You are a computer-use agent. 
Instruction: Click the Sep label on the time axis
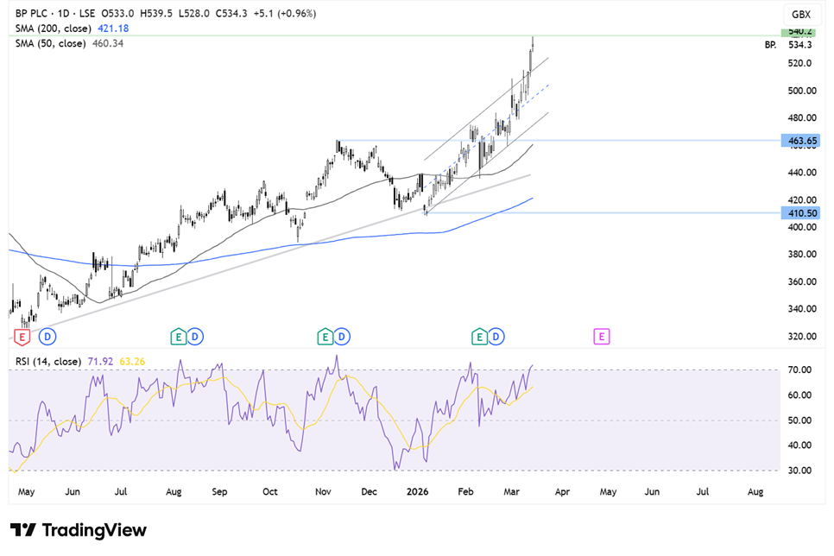(x=219, y=491)
